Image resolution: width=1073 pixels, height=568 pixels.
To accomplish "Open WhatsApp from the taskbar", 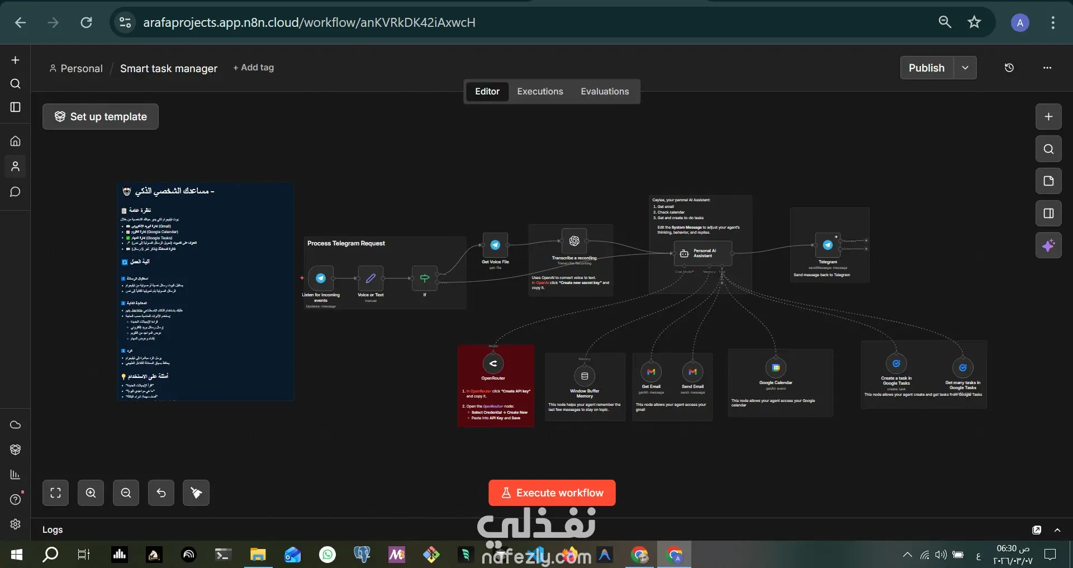I will [x=327, y=555].
